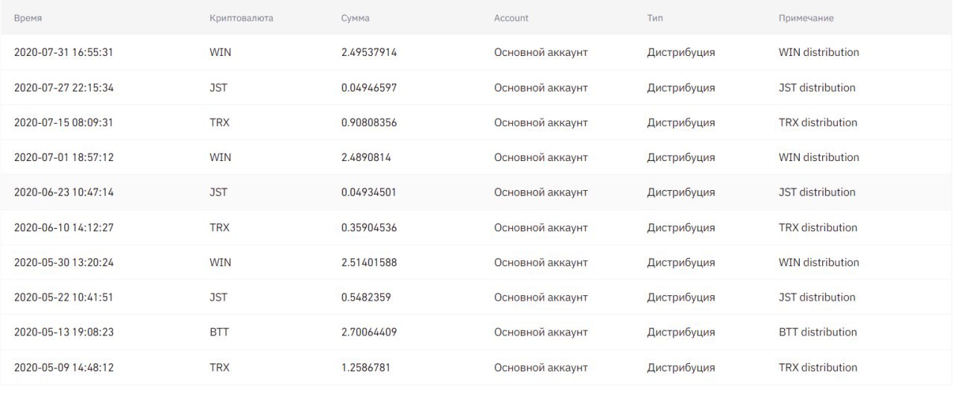Select timestamp 2020-06-10 14:12:27
The height and width of the screenshot is (393, 954).
tap(64, 227)
